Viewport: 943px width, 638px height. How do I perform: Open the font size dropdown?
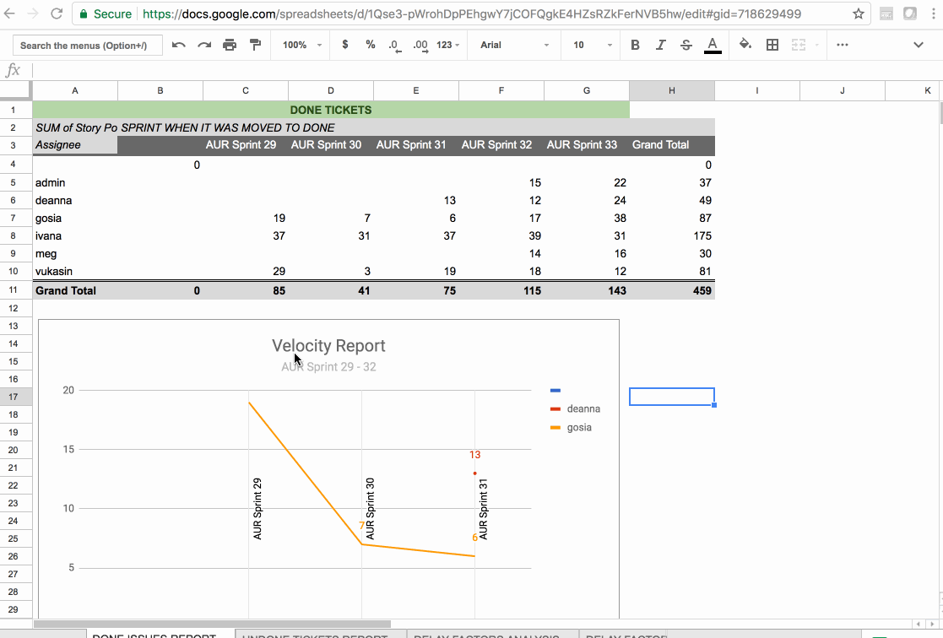[x=591, y=44]
